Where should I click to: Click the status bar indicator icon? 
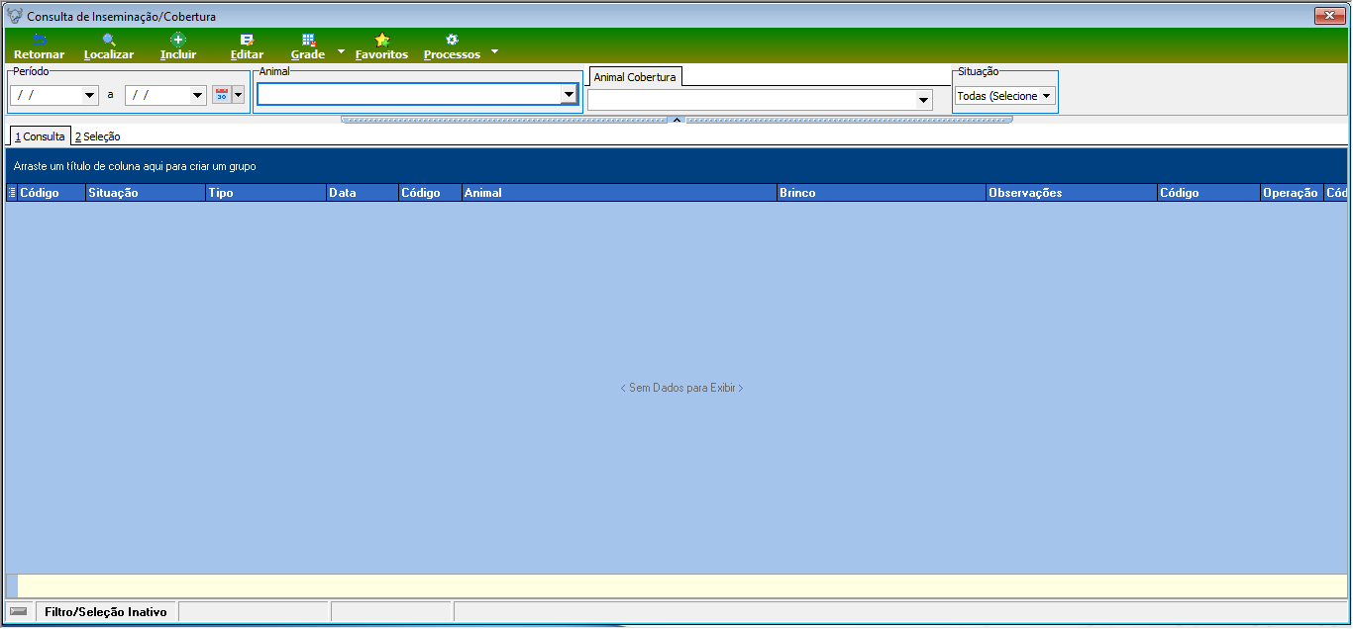tap(19, 611)
